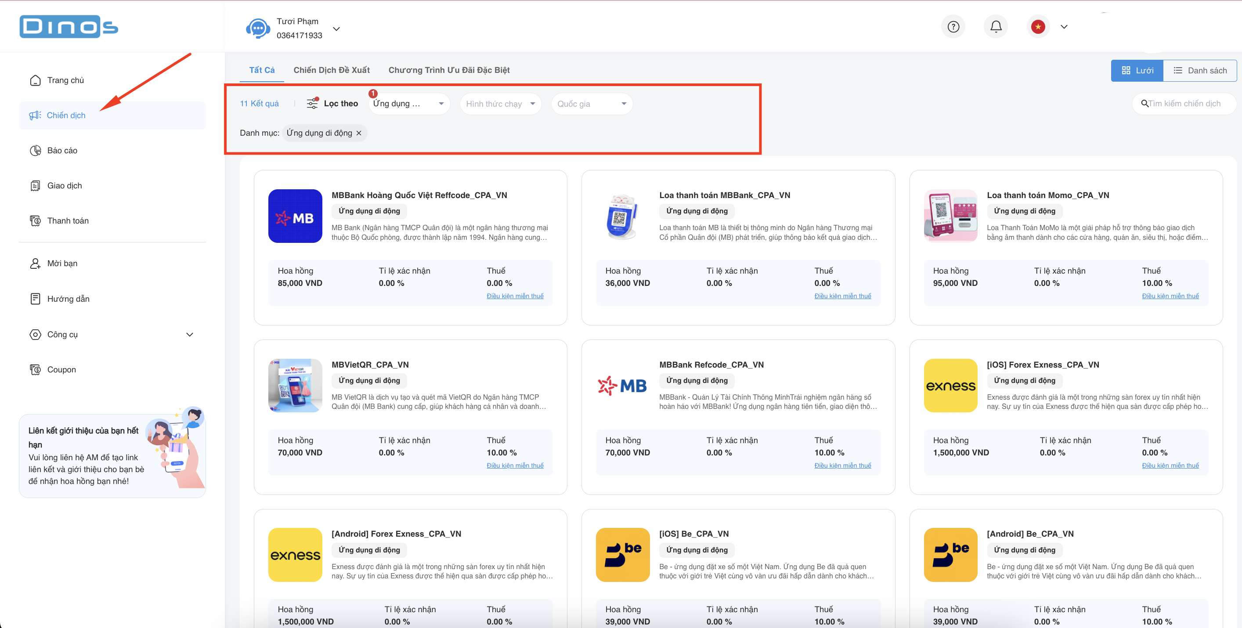Open the help question mark icon

953,26
